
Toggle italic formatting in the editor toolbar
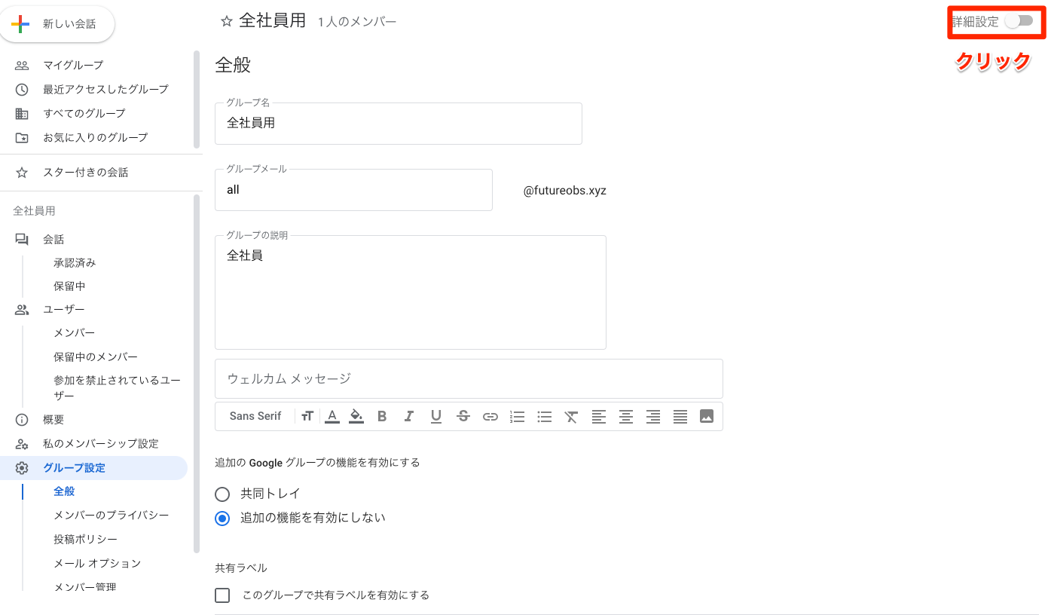click(x=409, y=416)
